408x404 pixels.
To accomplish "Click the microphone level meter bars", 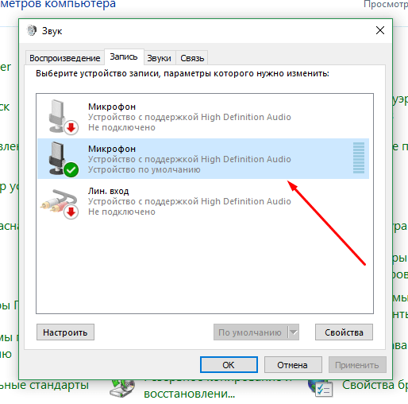I will coord(359,158).
